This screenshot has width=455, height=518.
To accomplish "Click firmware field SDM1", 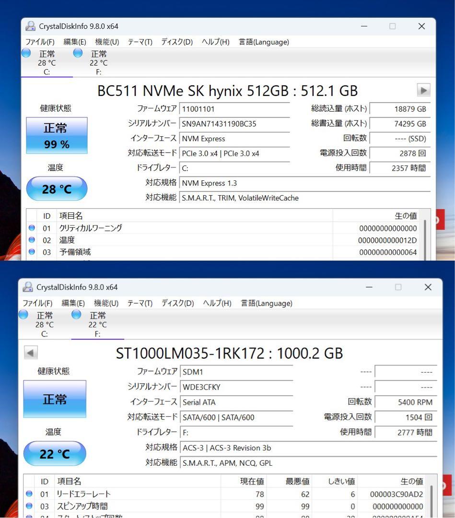I will (236, 372).
